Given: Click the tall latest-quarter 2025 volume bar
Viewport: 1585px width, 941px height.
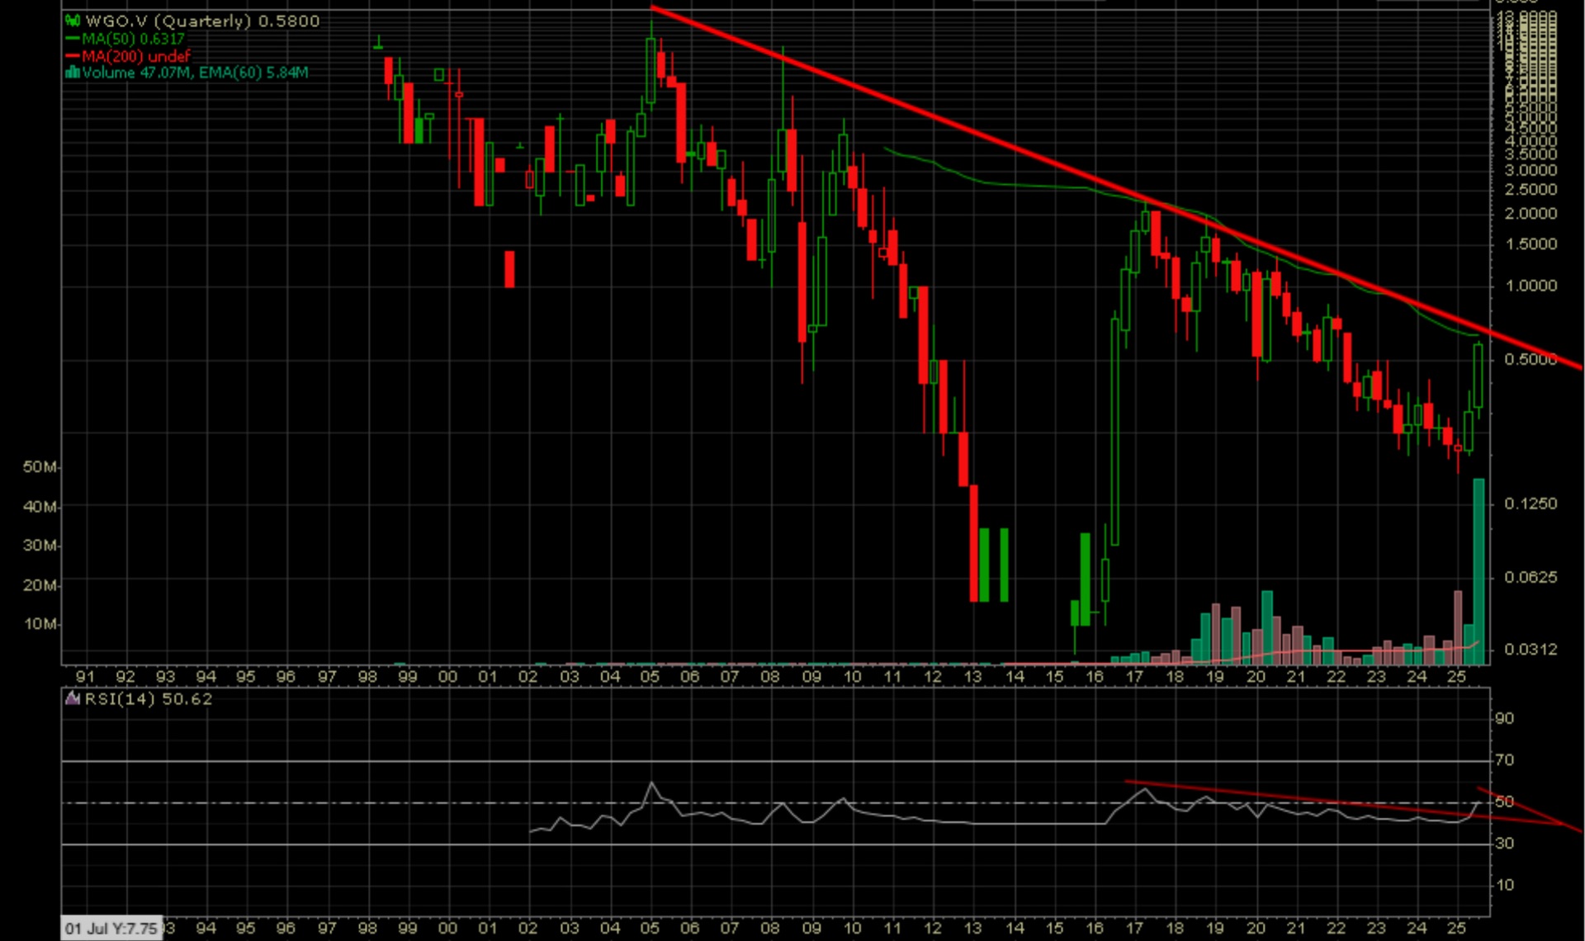Looking at the screenshot, I should [1479, 570].
